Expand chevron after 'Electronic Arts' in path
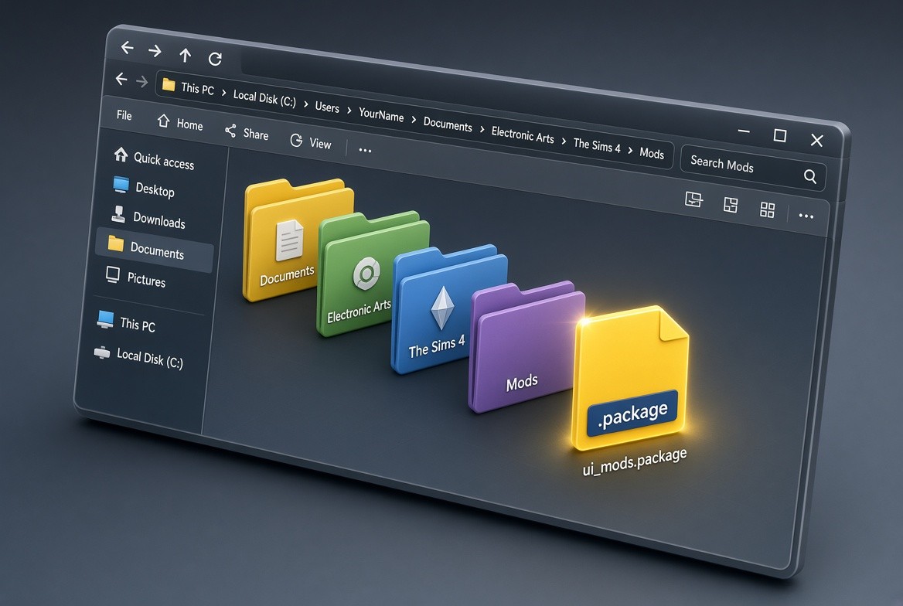This screenshot has height=606, width=903. 564,141
